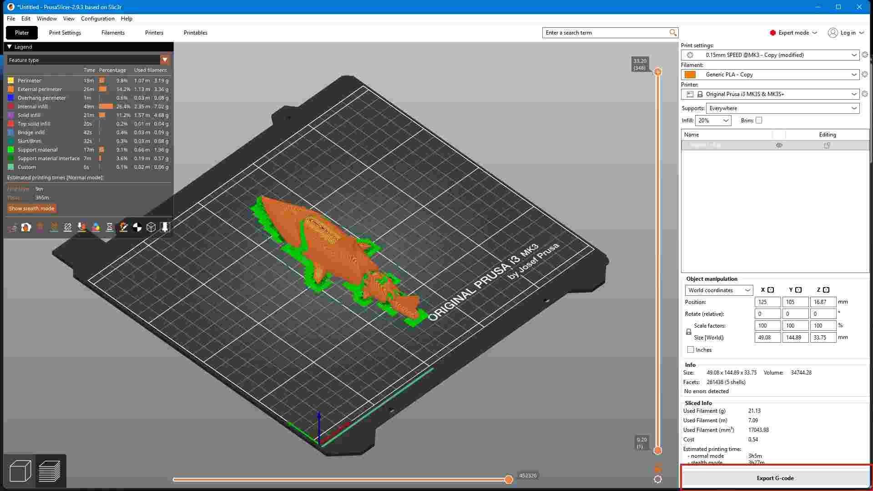The image size is (873, 491).
Task: Open the Printer preset dropdown
Action: click(x=770, y=94)
